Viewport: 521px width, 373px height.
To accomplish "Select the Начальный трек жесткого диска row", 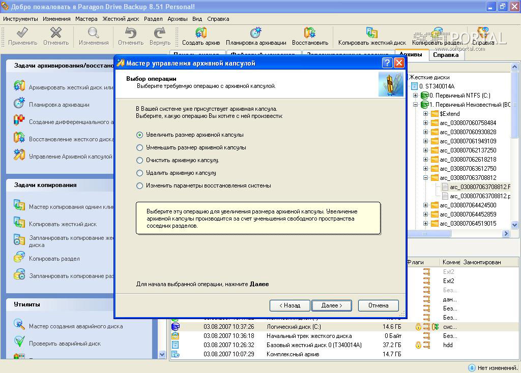I will 344,336.
